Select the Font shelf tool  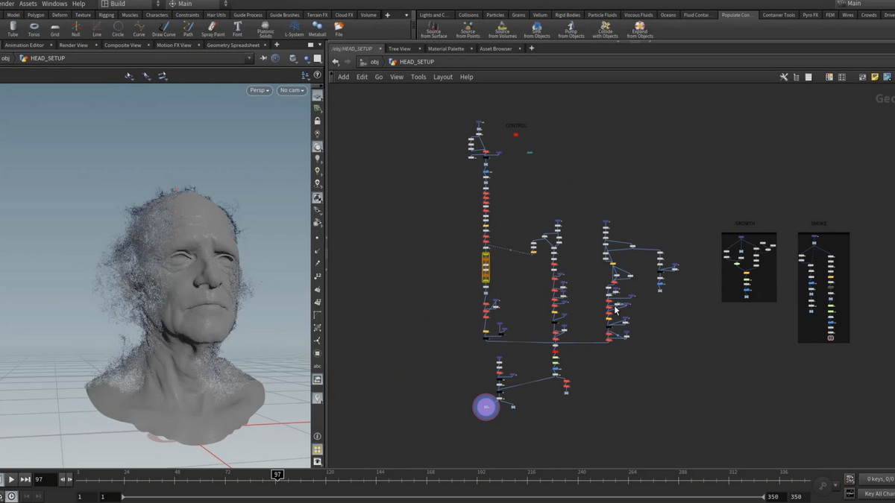pyautogui.click(x=237, y=29)
